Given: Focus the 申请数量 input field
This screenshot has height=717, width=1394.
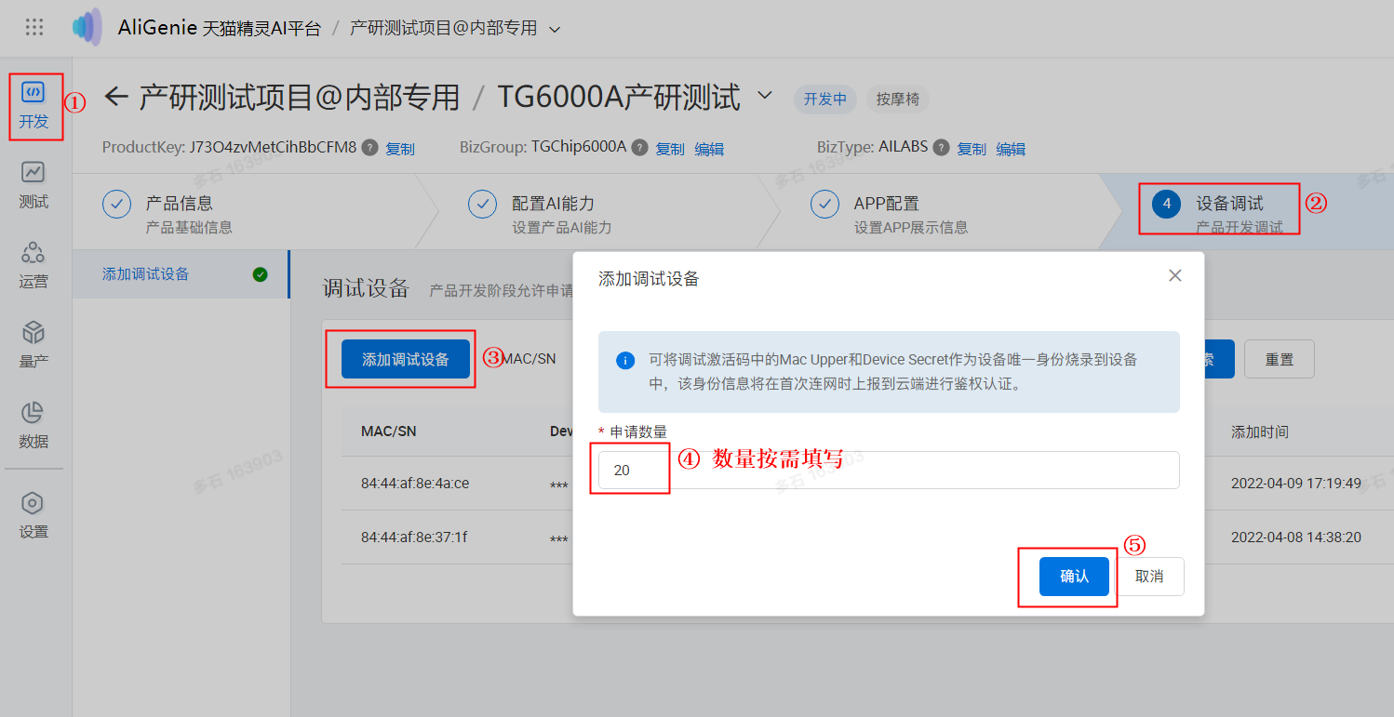Looking at the screenshot, I should coord(889,470).
